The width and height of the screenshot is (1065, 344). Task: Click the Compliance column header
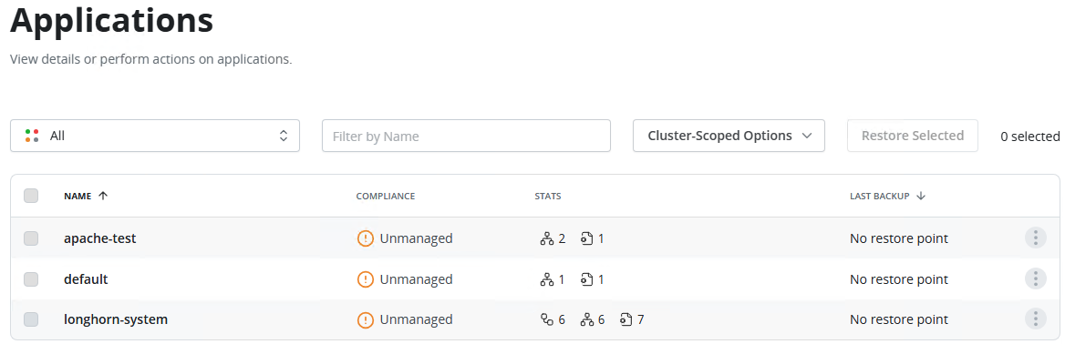click(385, 196)
